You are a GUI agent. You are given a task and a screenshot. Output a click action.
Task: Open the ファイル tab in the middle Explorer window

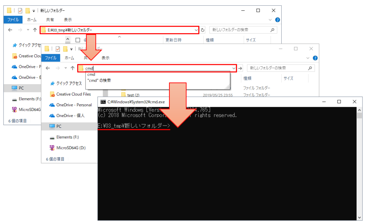[x=51, y=58]
